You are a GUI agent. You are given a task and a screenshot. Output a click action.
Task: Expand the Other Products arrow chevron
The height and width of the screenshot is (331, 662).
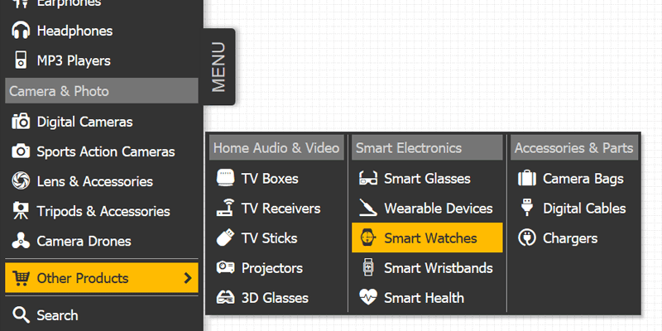click(x=188, y=278)
